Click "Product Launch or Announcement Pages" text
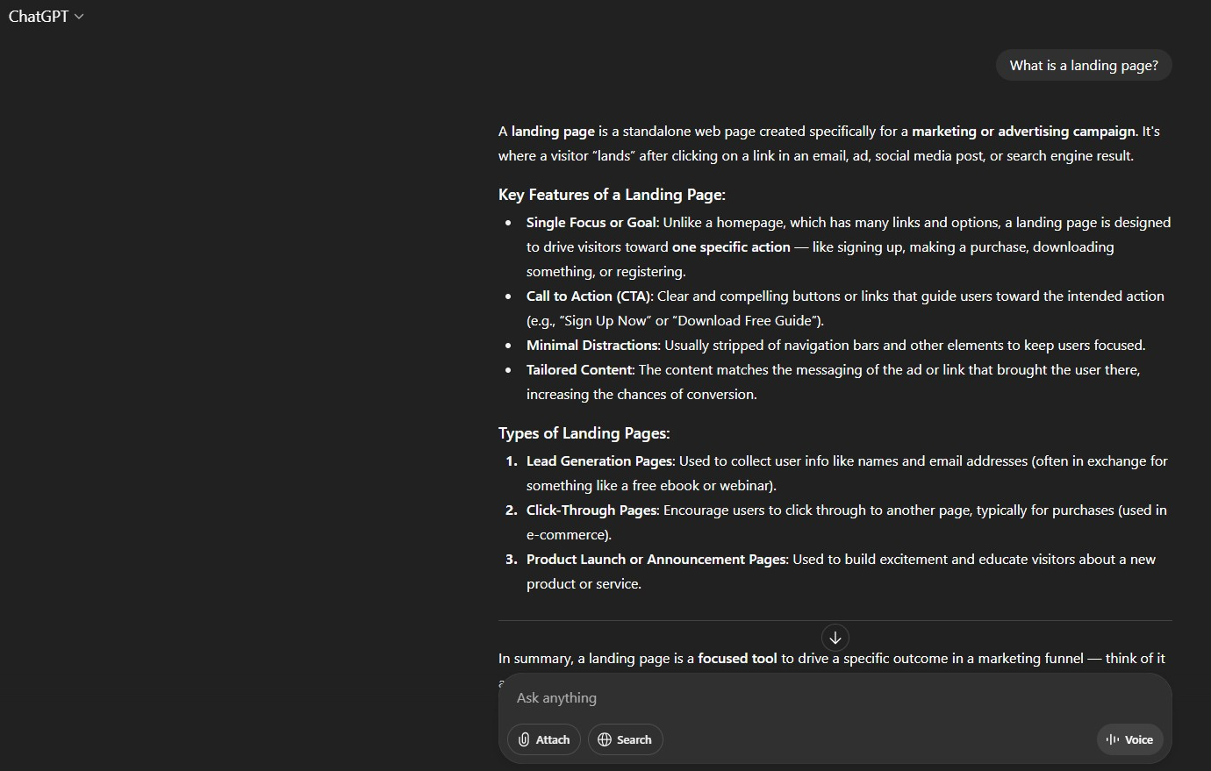This screenshot has width=1211, height=771. 657,560
